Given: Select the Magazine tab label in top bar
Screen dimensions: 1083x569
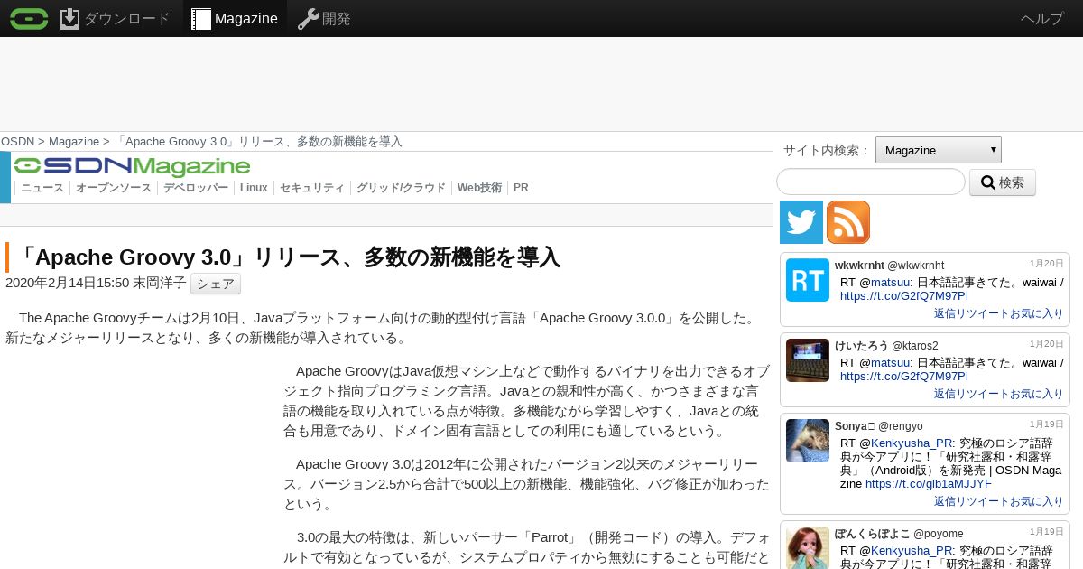Looking at the screenshot, I should click(x=245, y=19).
